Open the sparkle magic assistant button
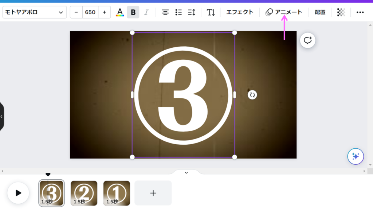The image size is (373, 211). point(356,157)
